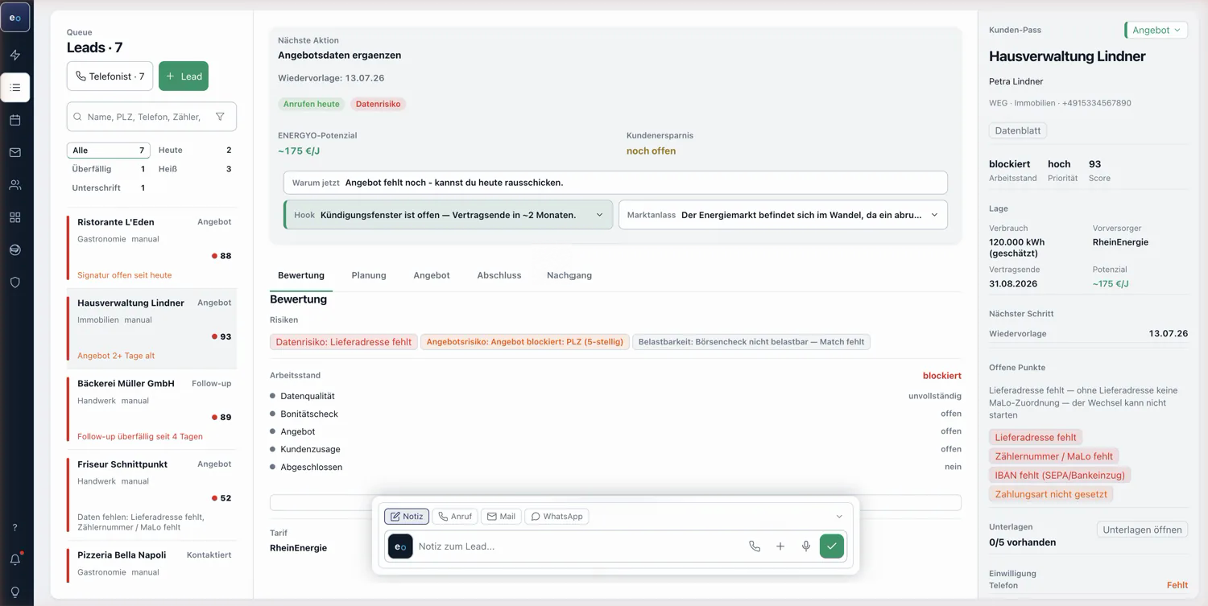1208x606 pixels.
Task: Click the phone icon inside the note composer
Action: [x=755, y=546]
